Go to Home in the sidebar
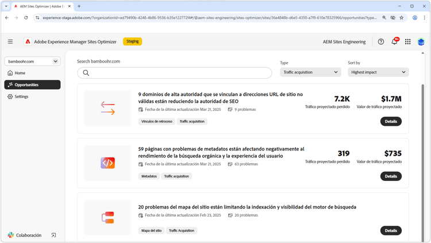The height and width of the screenshot is (243, 431). tap(32, 73)
